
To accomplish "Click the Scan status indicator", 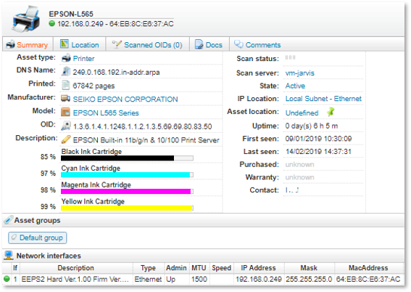I will click(x=290, y=57).
